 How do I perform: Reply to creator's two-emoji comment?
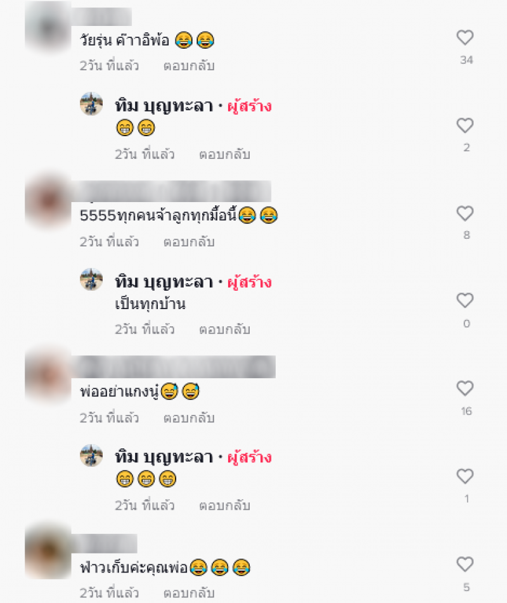224,154
